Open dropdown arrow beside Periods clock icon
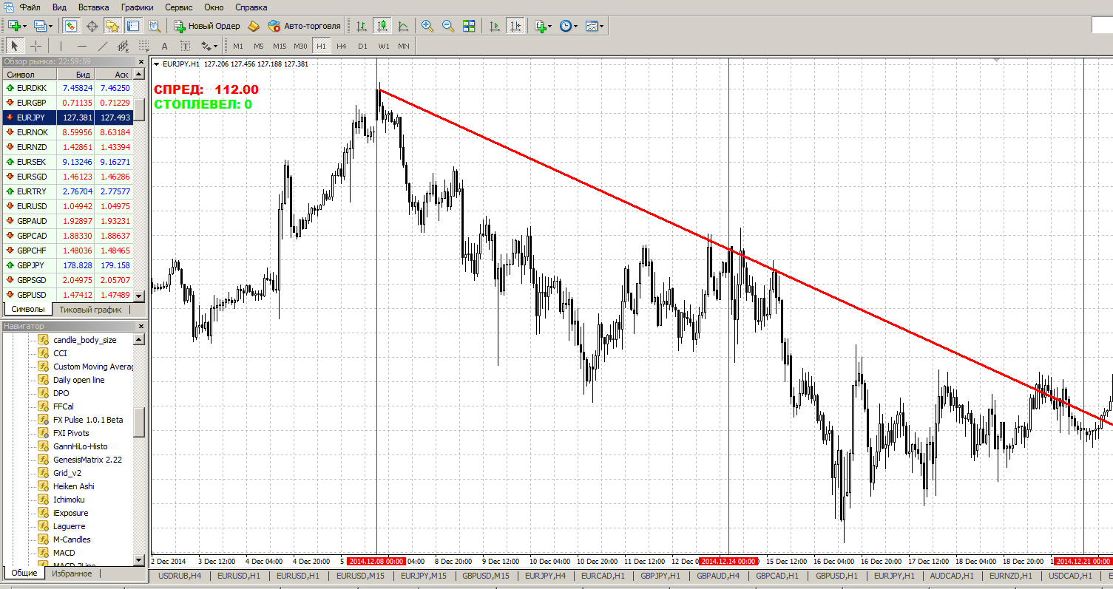1113x589 pixels. [x=576, y=26]
